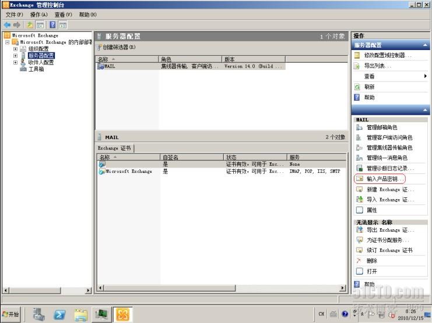
Task: Click the 修改配置域控制器 action icon
Action: pos(357,55)
